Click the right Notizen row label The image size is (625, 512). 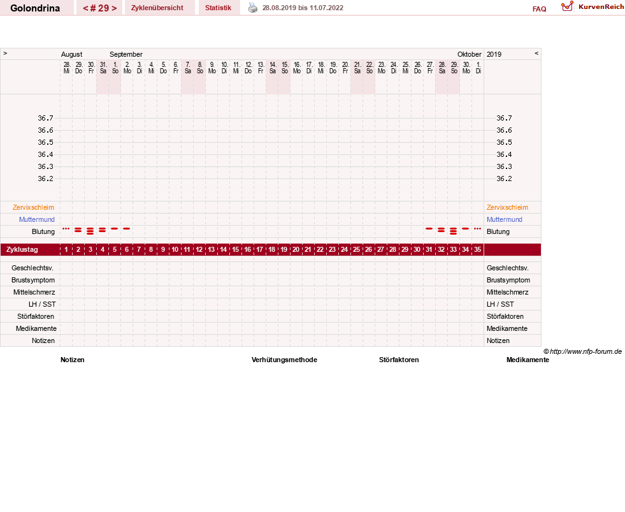(x=498, y=340)
